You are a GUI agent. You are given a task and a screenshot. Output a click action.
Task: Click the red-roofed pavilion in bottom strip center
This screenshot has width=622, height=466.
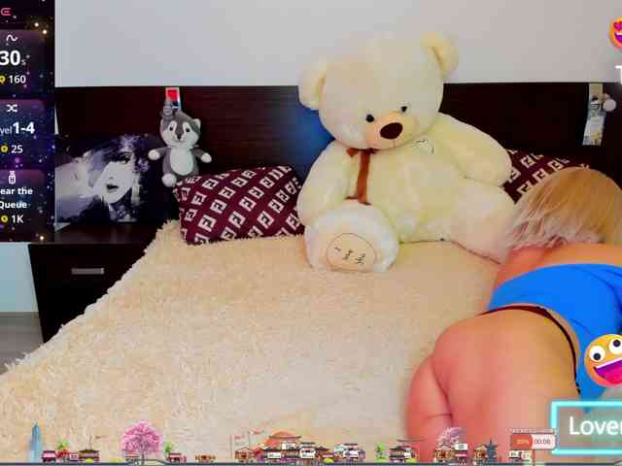[282, 446]
